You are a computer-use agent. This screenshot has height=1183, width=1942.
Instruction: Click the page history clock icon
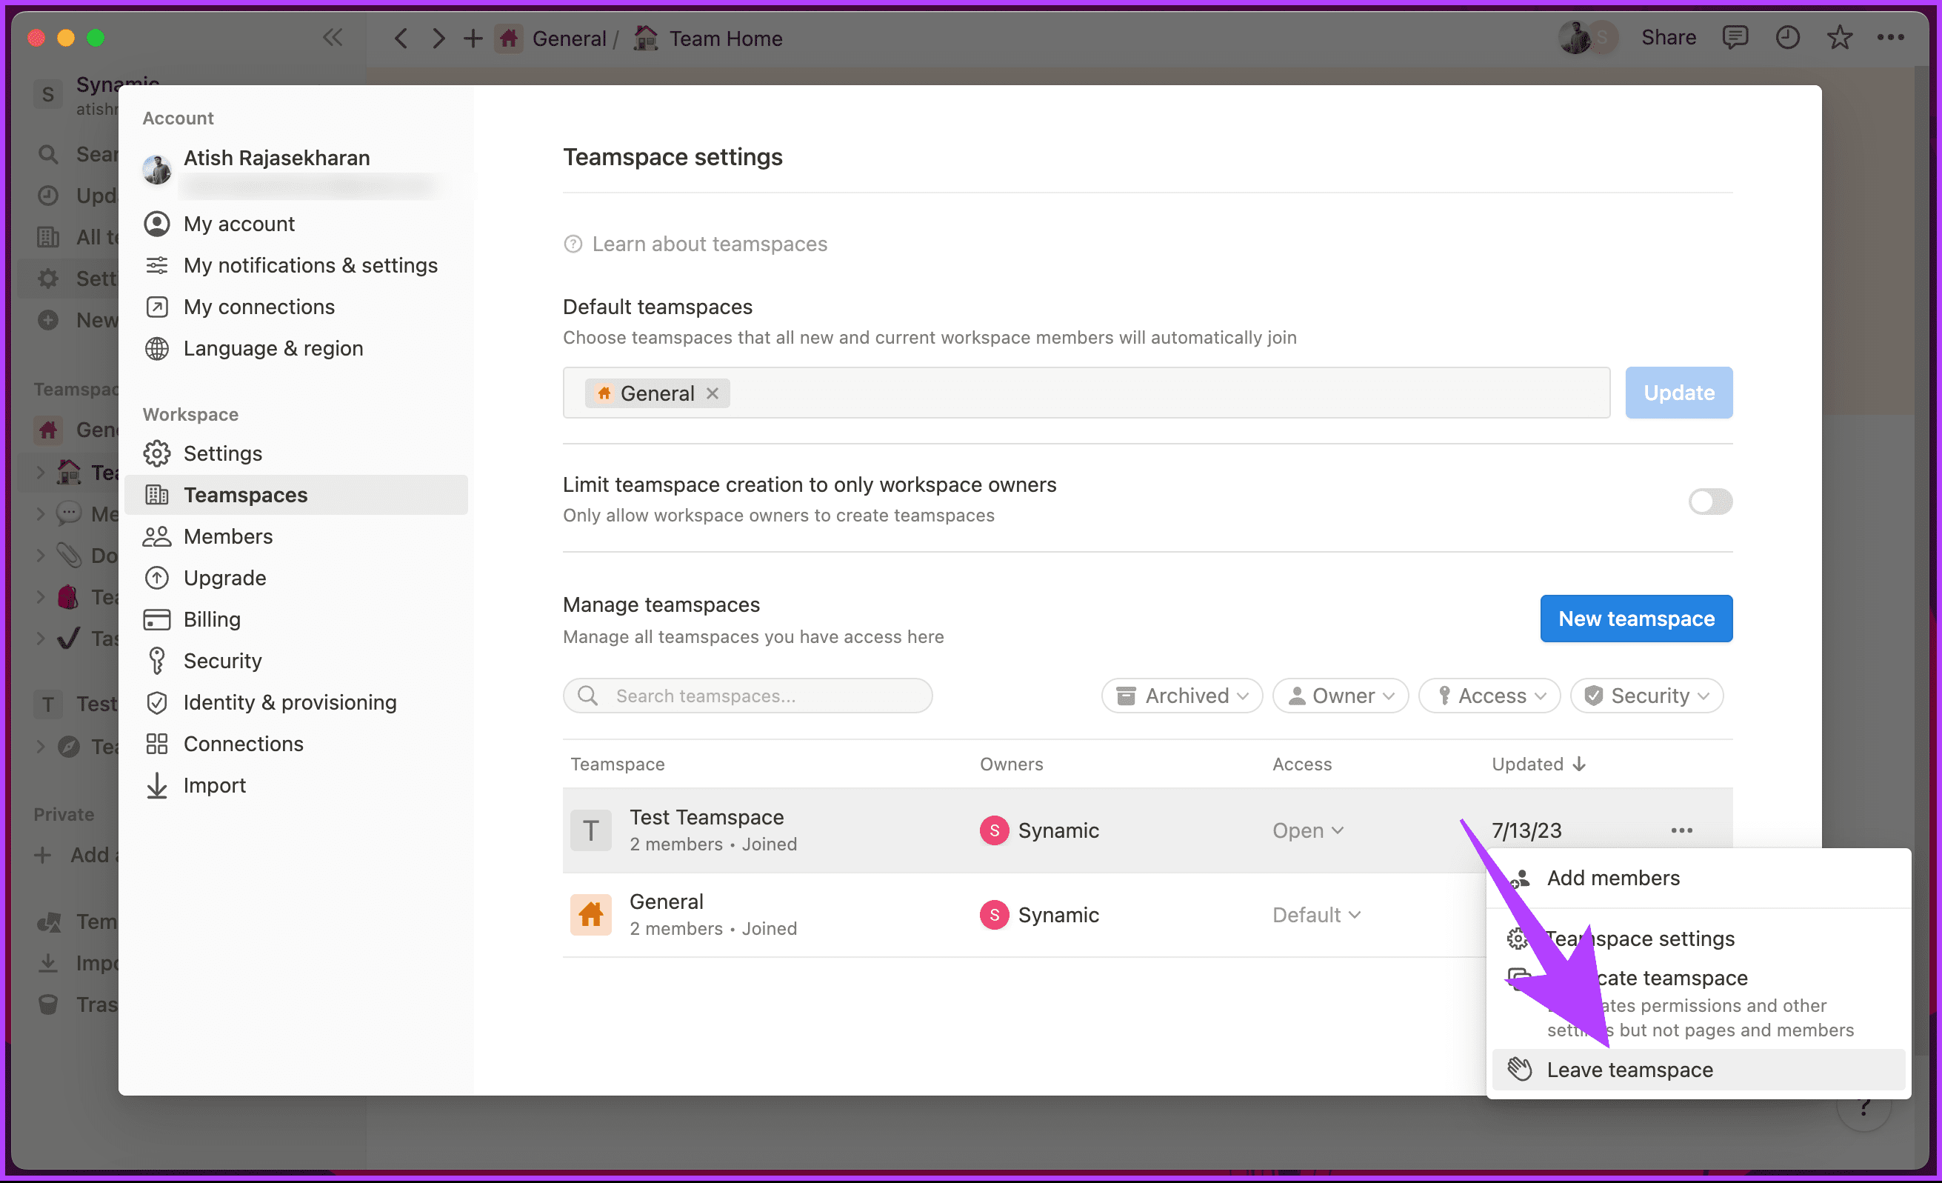click(x=1786, y=37)
